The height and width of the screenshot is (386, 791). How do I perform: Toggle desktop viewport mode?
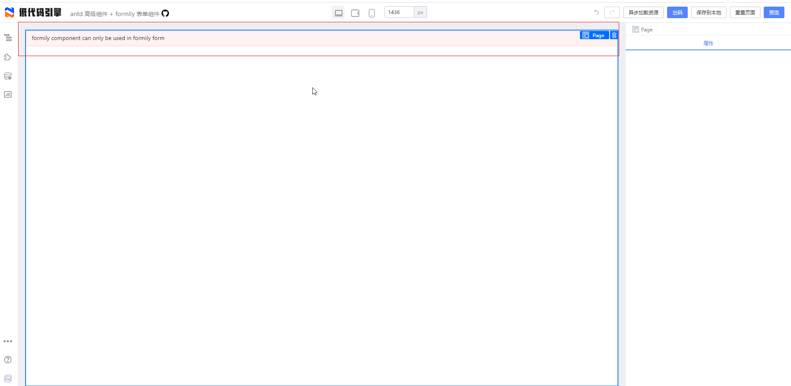tap(338, 12)
